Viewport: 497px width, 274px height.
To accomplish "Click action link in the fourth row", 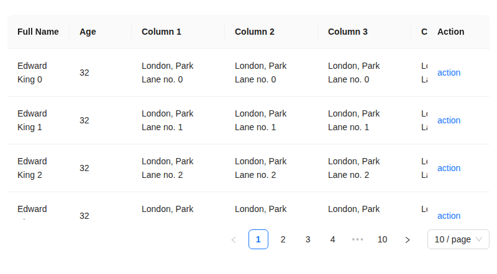I will 449,216.
